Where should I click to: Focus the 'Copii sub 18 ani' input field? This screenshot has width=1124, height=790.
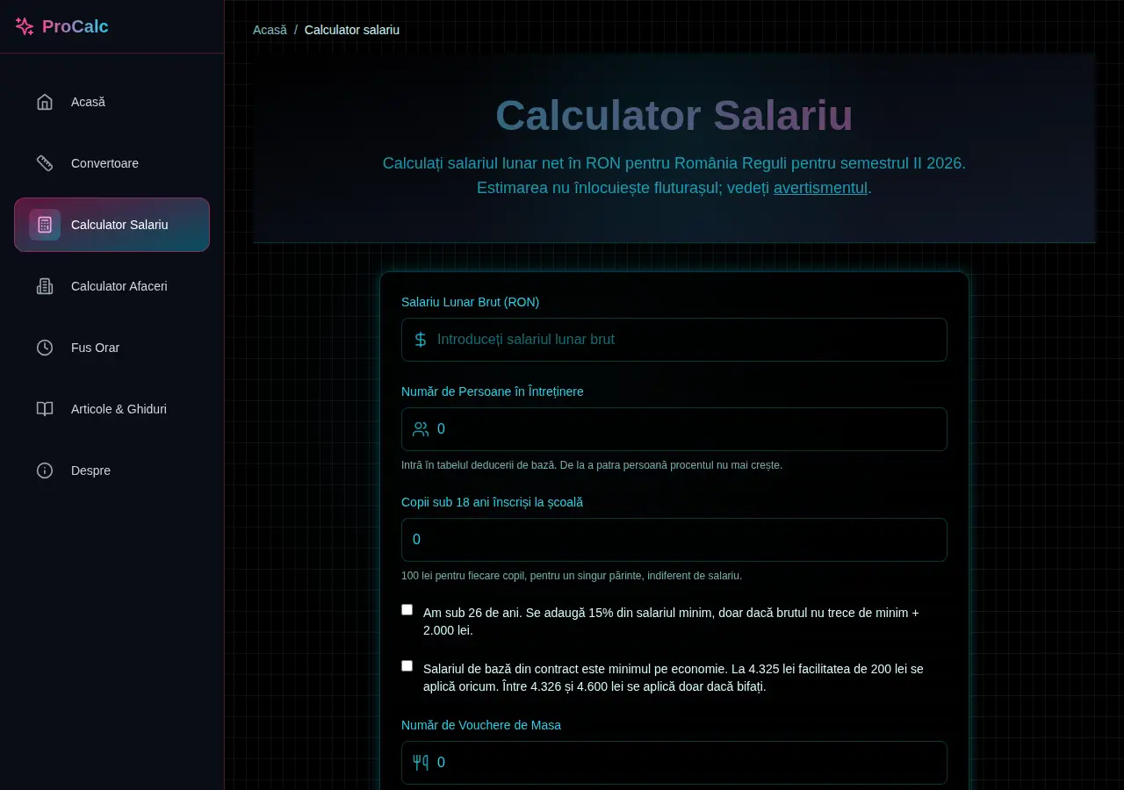pos(674,540)
